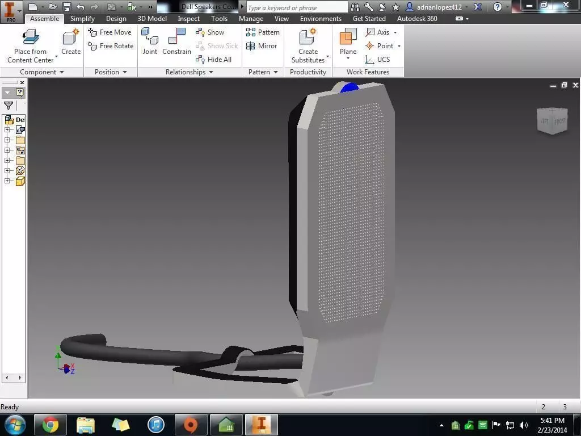The height and width of the screenshot is (436, 581).
Task: Click the browser filter funnel icon
Action: [x=9, y=106]
